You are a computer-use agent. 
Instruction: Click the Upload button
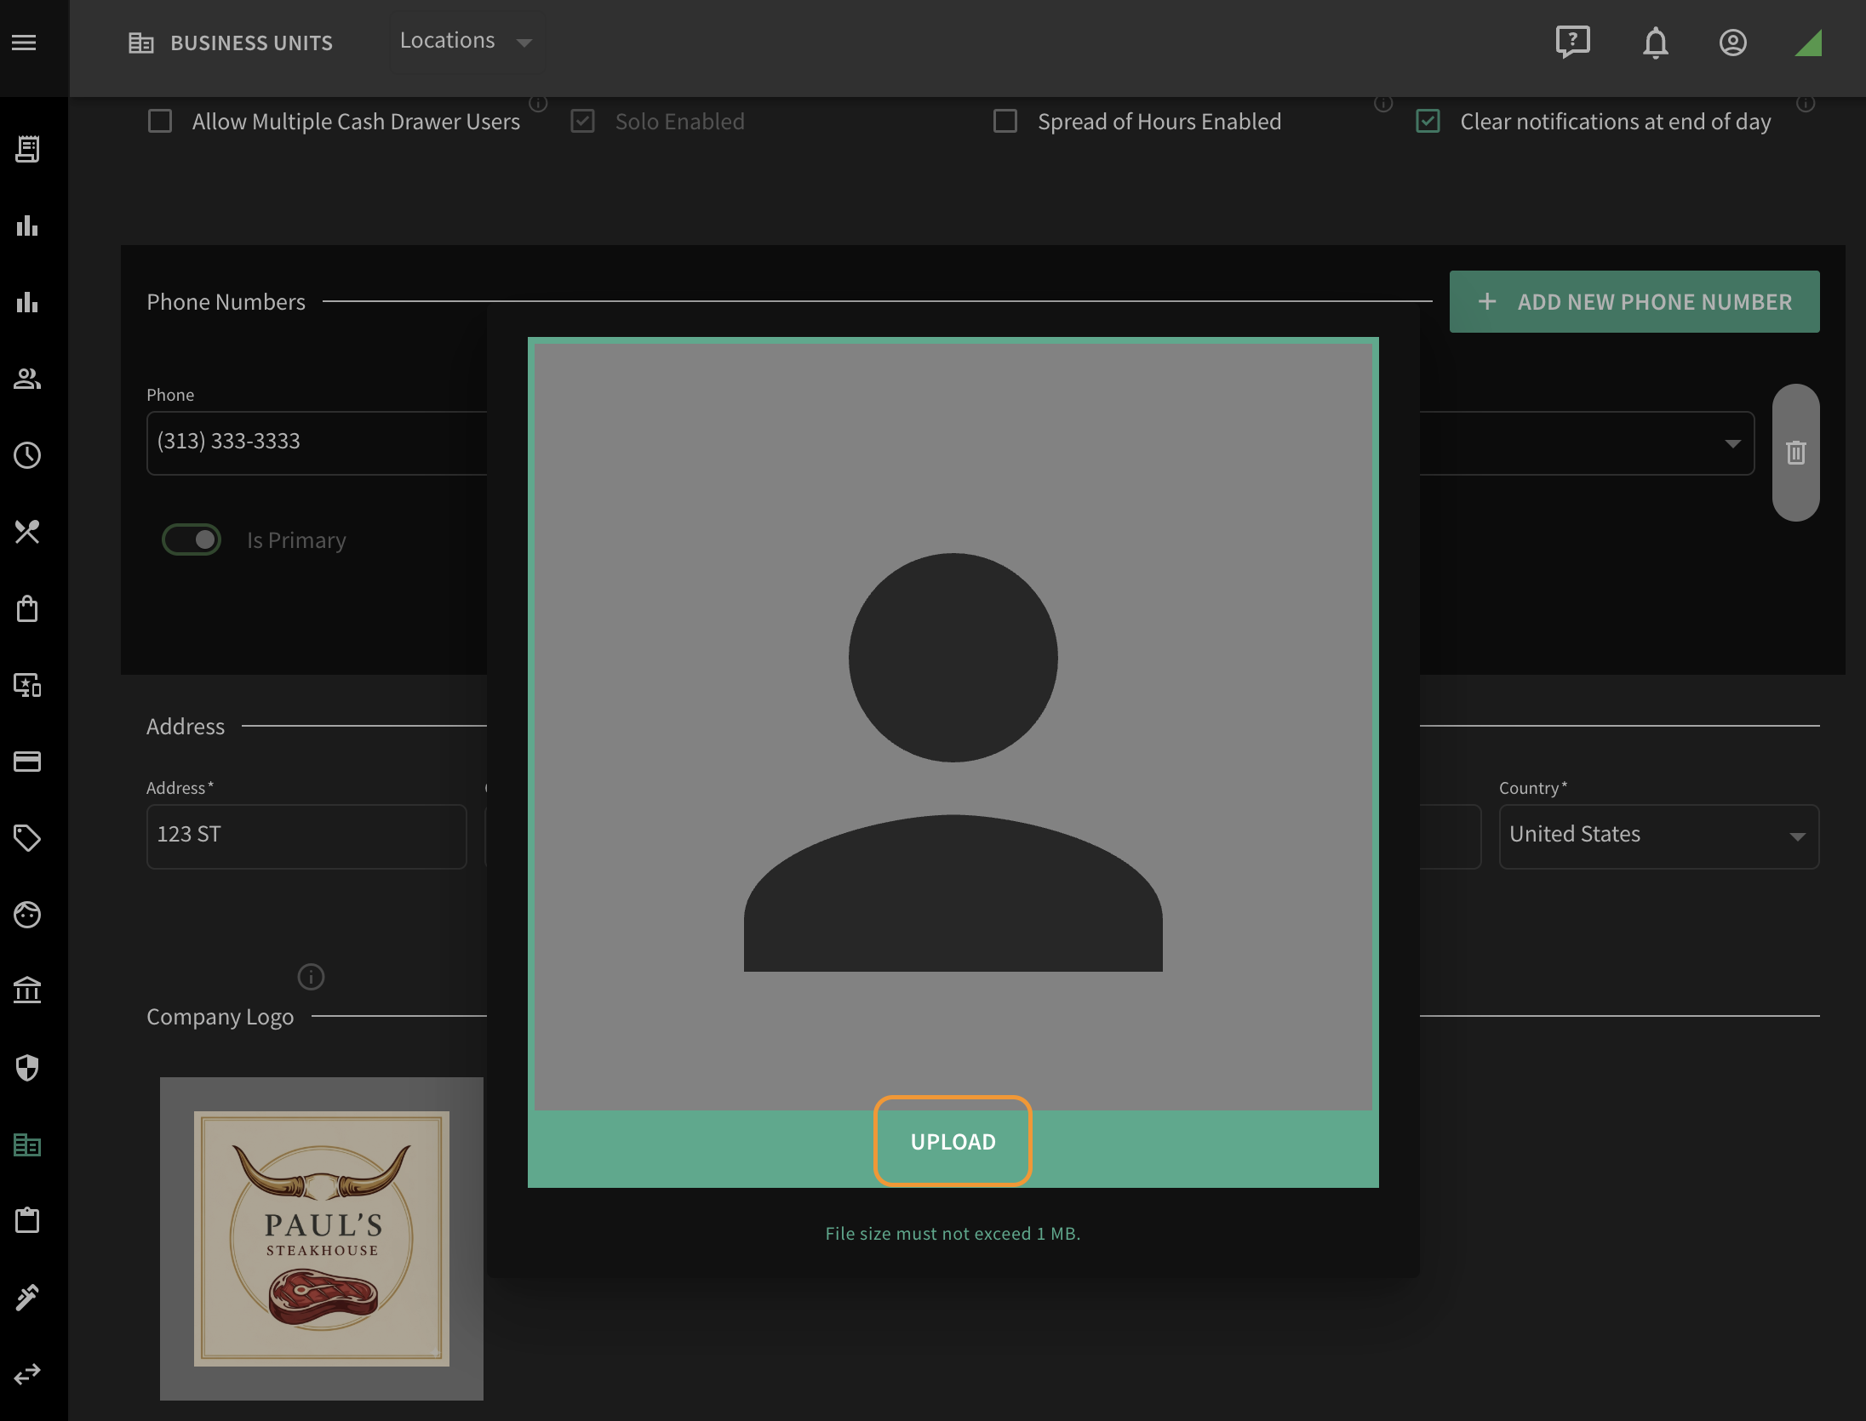(953, 1141)
